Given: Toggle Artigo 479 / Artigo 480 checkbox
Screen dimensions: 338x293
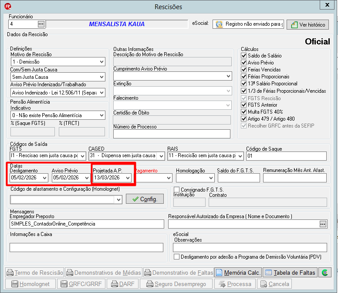Looking at the screenshot, I should pyautogui.click(x=244, y=119).
